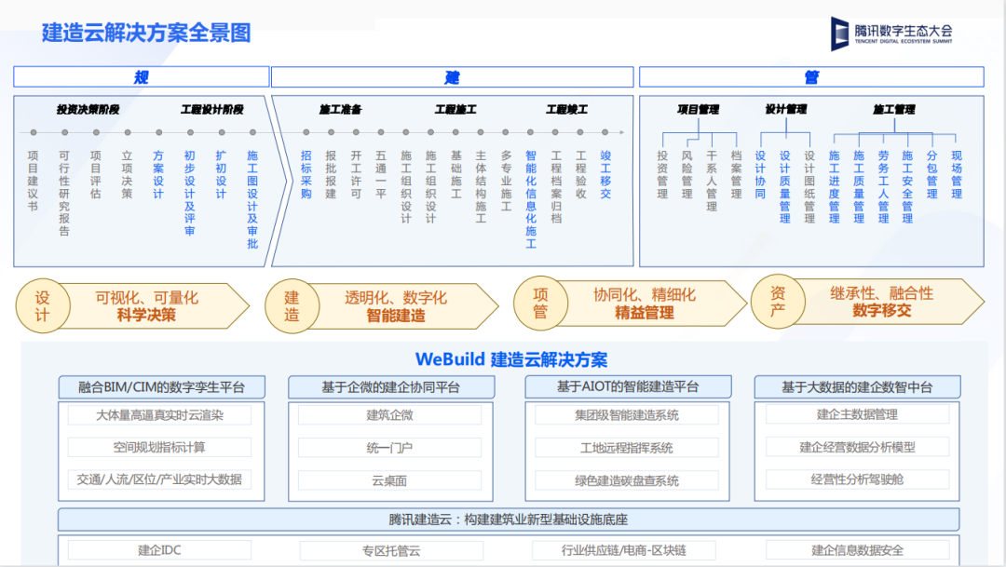Viewport: 1006px width, 567px height.
Task: Click the vertical text 多专业施工
Action: click(x=506, y=181)
